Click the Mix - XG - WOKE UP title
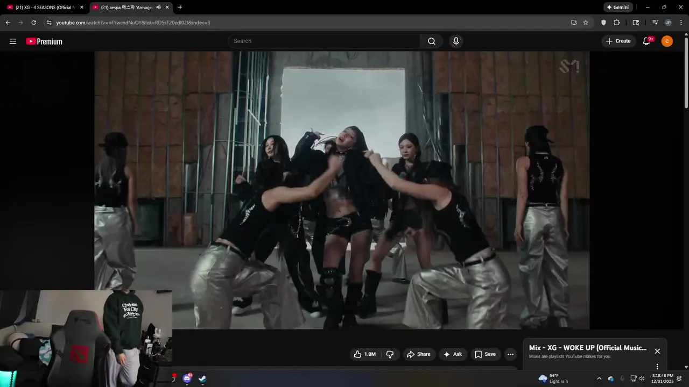The height and width of the screenshot is (387, 689). pos(588,348)
